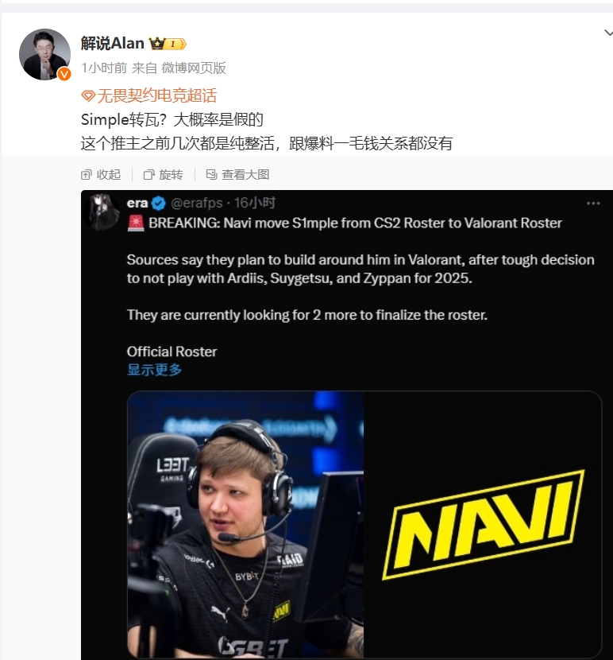
Task: Open the 解说Alan username link
Action: pos(112,44)
